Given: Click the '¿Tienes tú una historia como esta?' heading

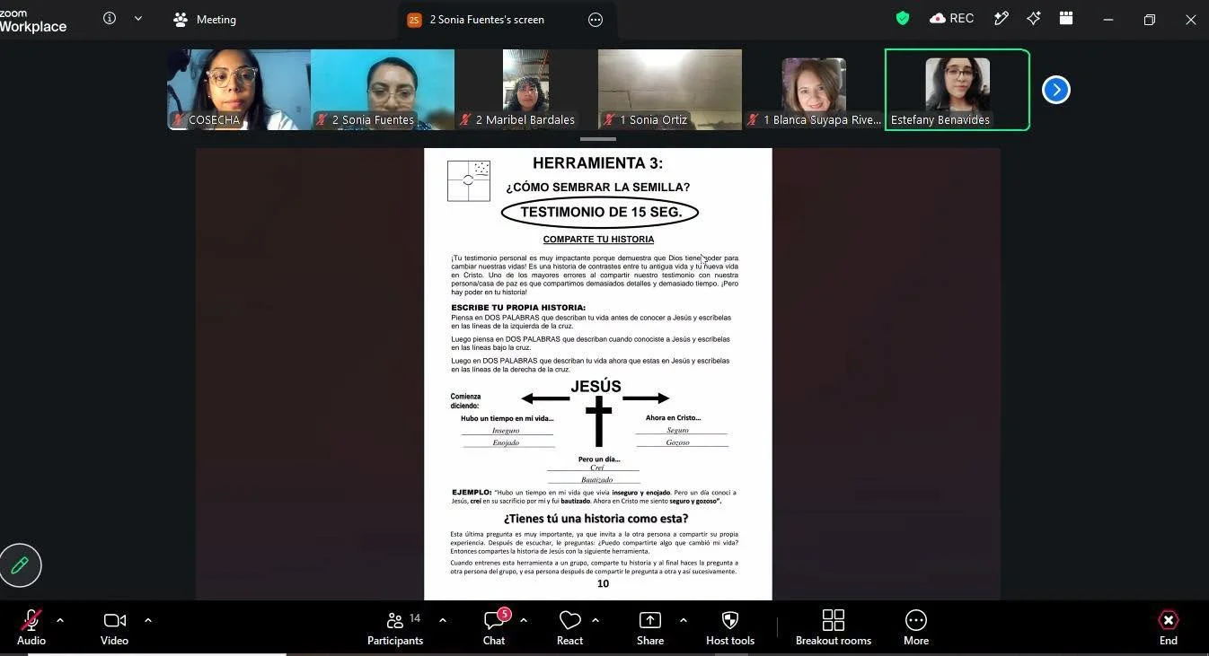Looking at the screenshot, I should [x=596, y=519].
